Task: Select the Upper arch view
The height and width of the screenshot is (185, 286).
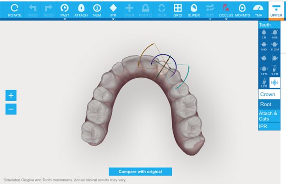Action: click(x=276, y=9)
